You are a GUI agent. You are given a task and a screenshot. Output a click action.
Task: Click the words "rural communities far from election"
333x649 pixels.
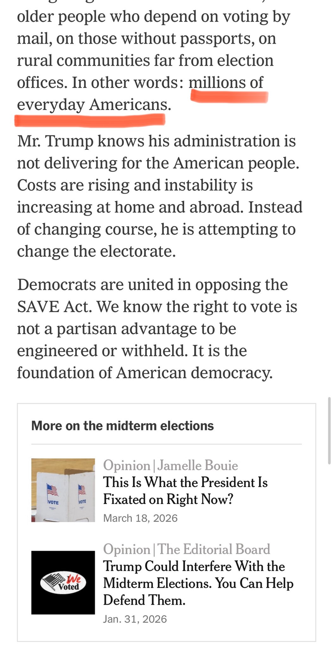145,60
